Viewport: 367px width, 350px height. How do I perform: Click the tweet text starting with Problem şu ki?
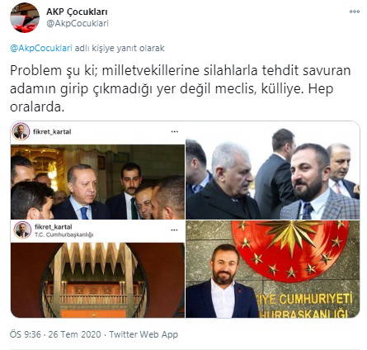pos(181,88)
